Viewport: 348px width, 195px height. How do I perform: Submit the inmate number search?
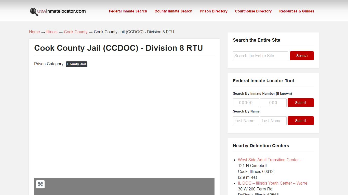coord(301,103)
